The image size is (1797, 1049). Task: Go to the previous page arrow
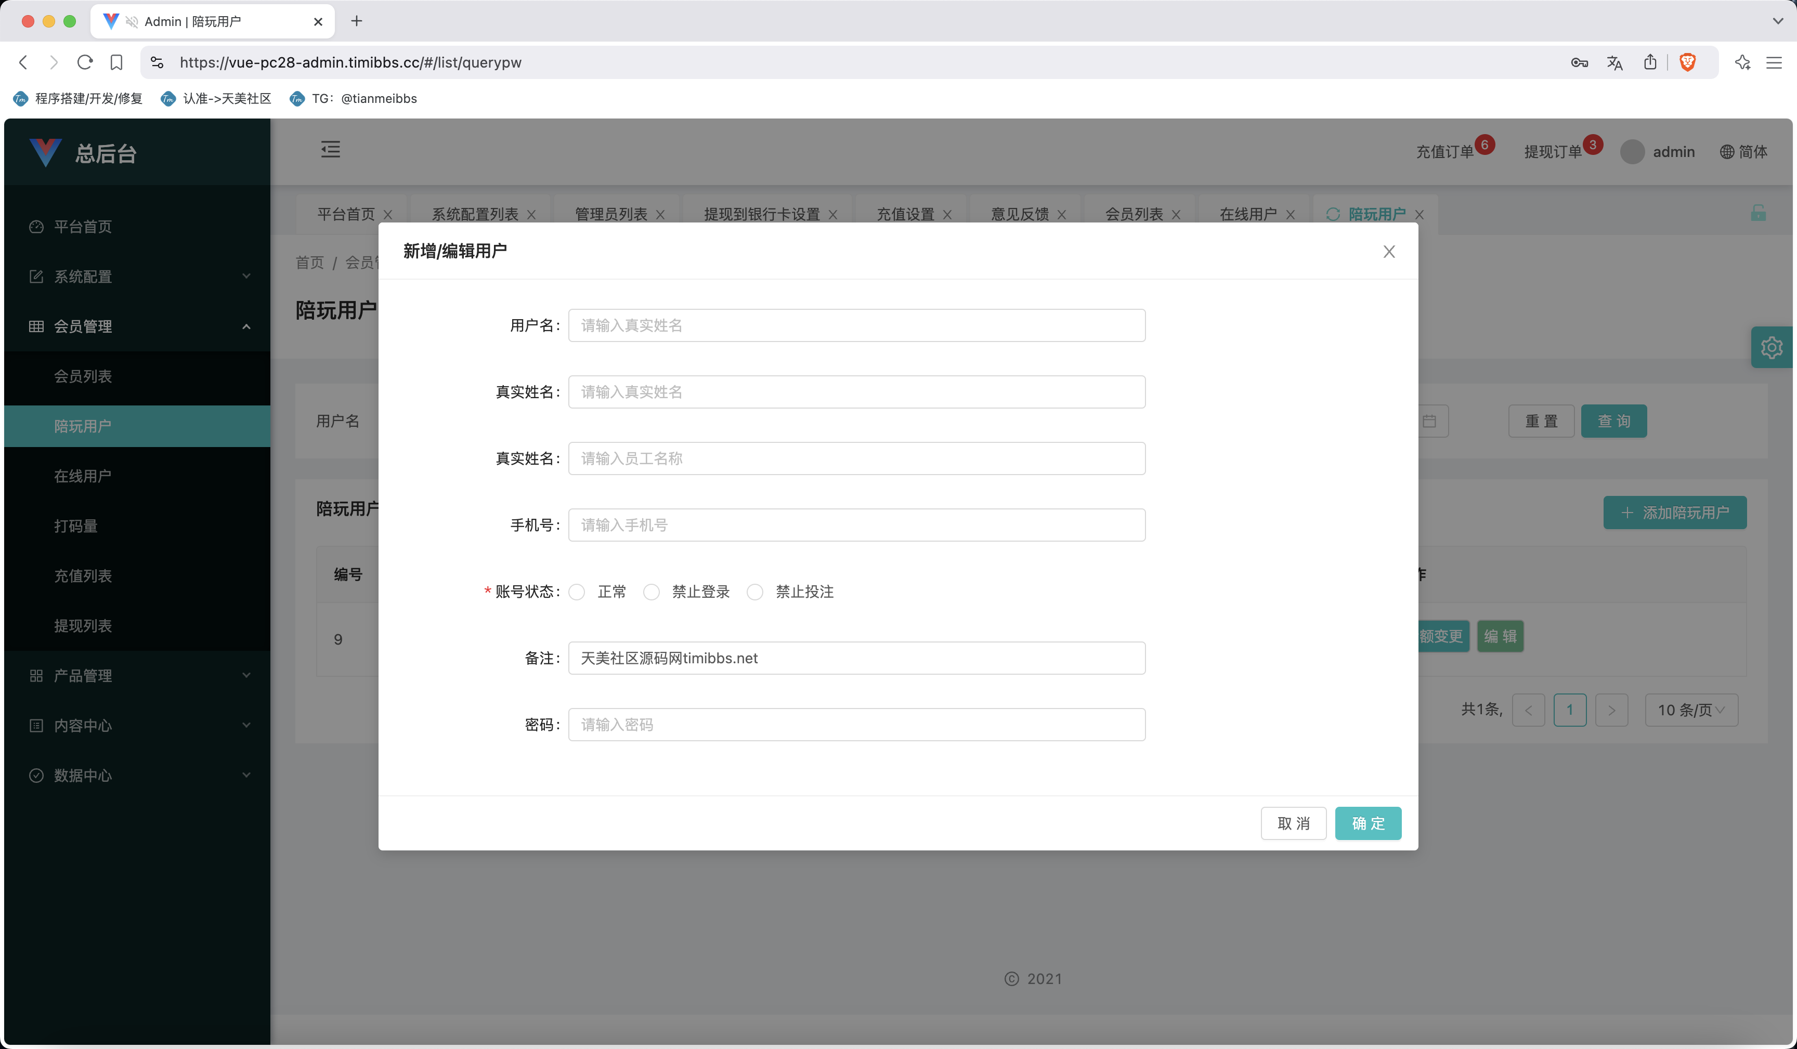click(x=1528, y=710)
